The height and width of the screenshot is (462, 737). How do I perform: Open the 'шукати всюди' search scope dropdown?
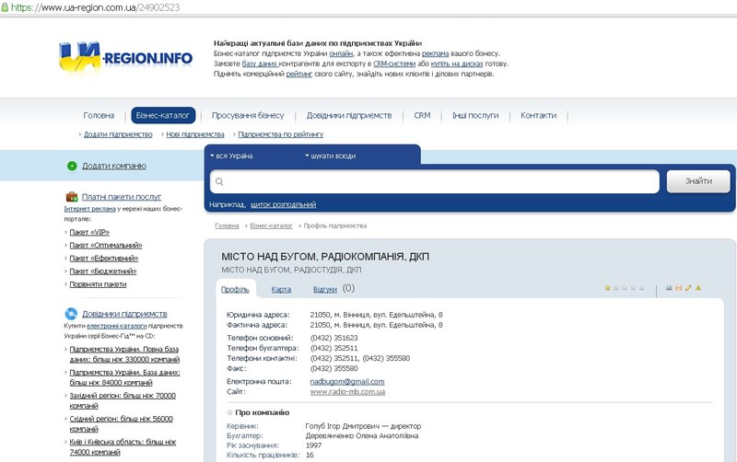coord(330,156)
